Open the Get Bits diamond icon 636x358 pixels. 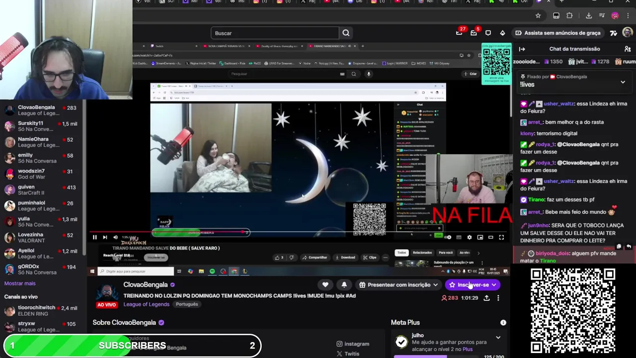point(502,33)
